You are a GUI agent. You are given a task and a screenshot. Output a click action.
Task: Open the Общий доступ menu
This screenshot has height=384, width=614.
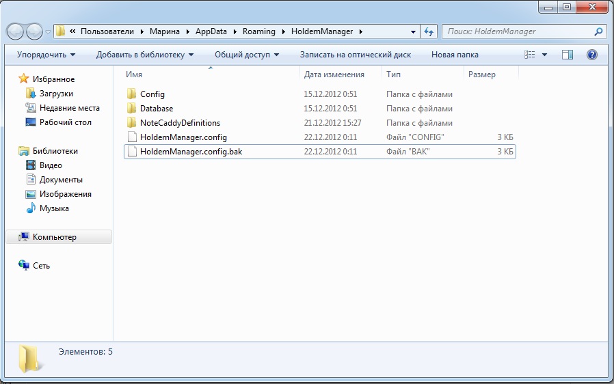click(247, 55)
